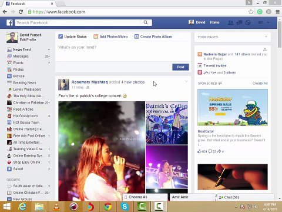282x212 pixels.
Task: Open Photos in left sidebar
Action: [x=18, y=69]
